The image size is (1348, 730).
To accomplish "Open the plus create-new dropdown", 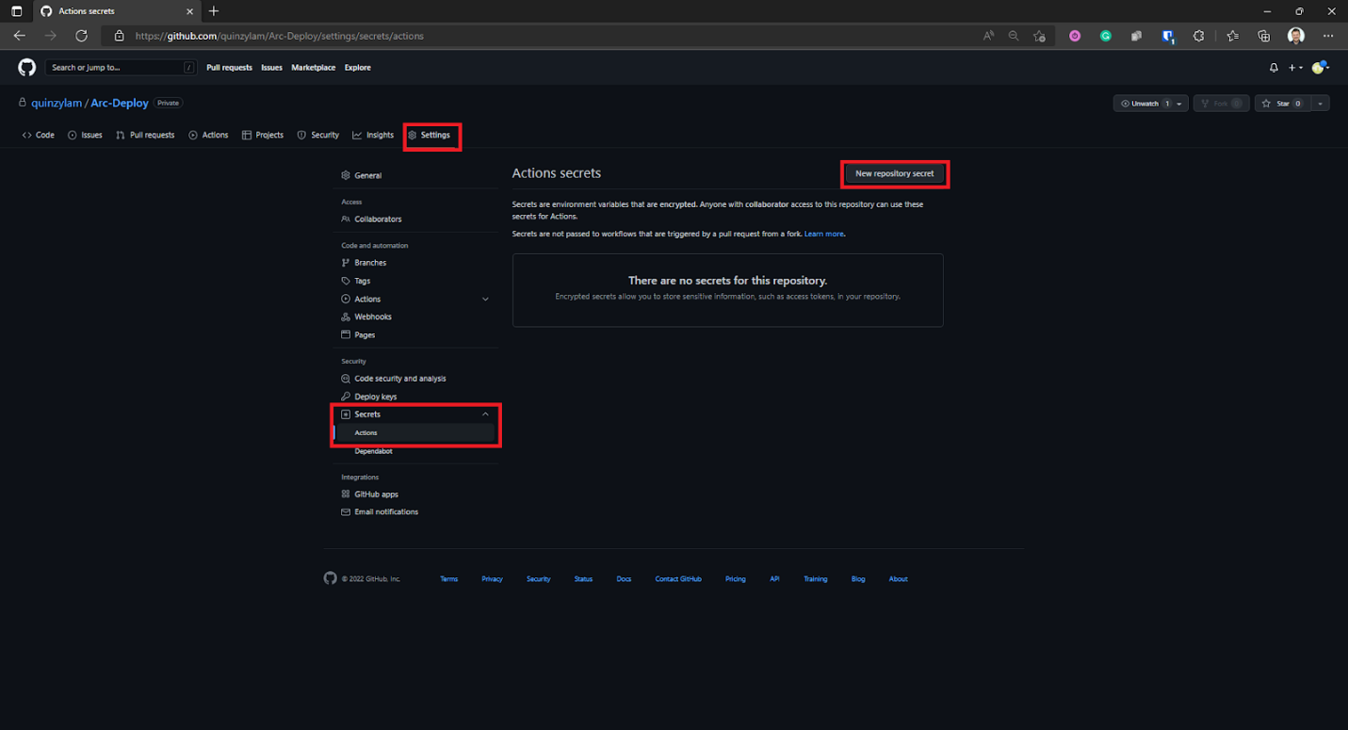I will 1296,68.
